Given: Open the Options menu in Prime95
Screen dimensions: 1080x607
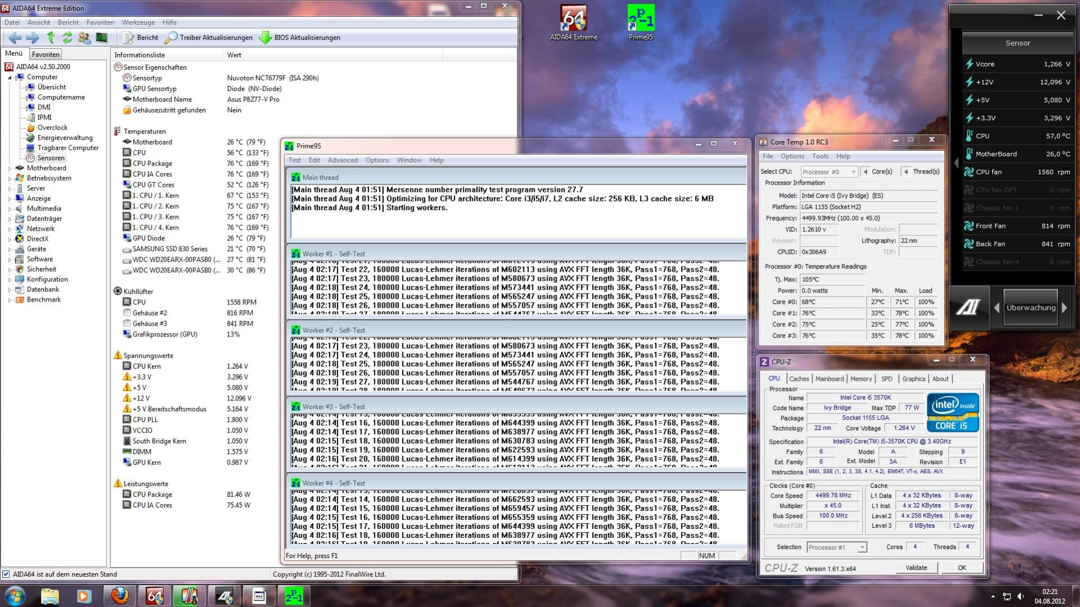Looking at the screenshot, I should click(x=377, y=160).
